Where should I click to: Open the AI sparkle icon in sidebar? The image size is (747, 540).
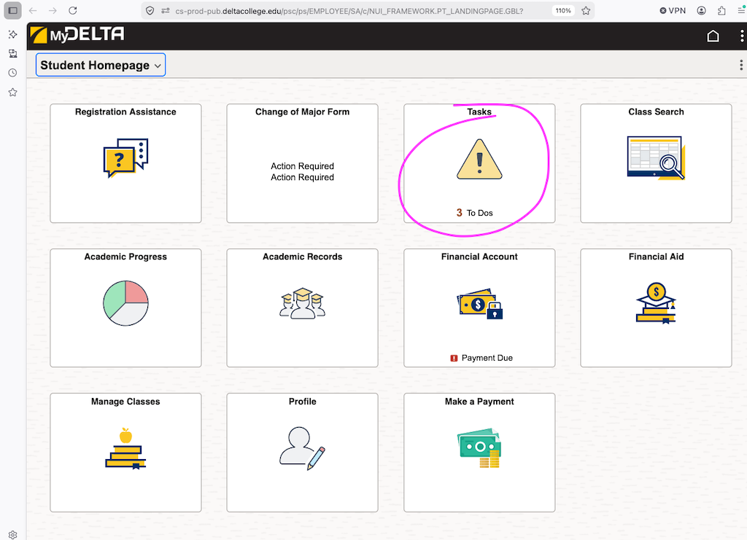click(13, 34)
